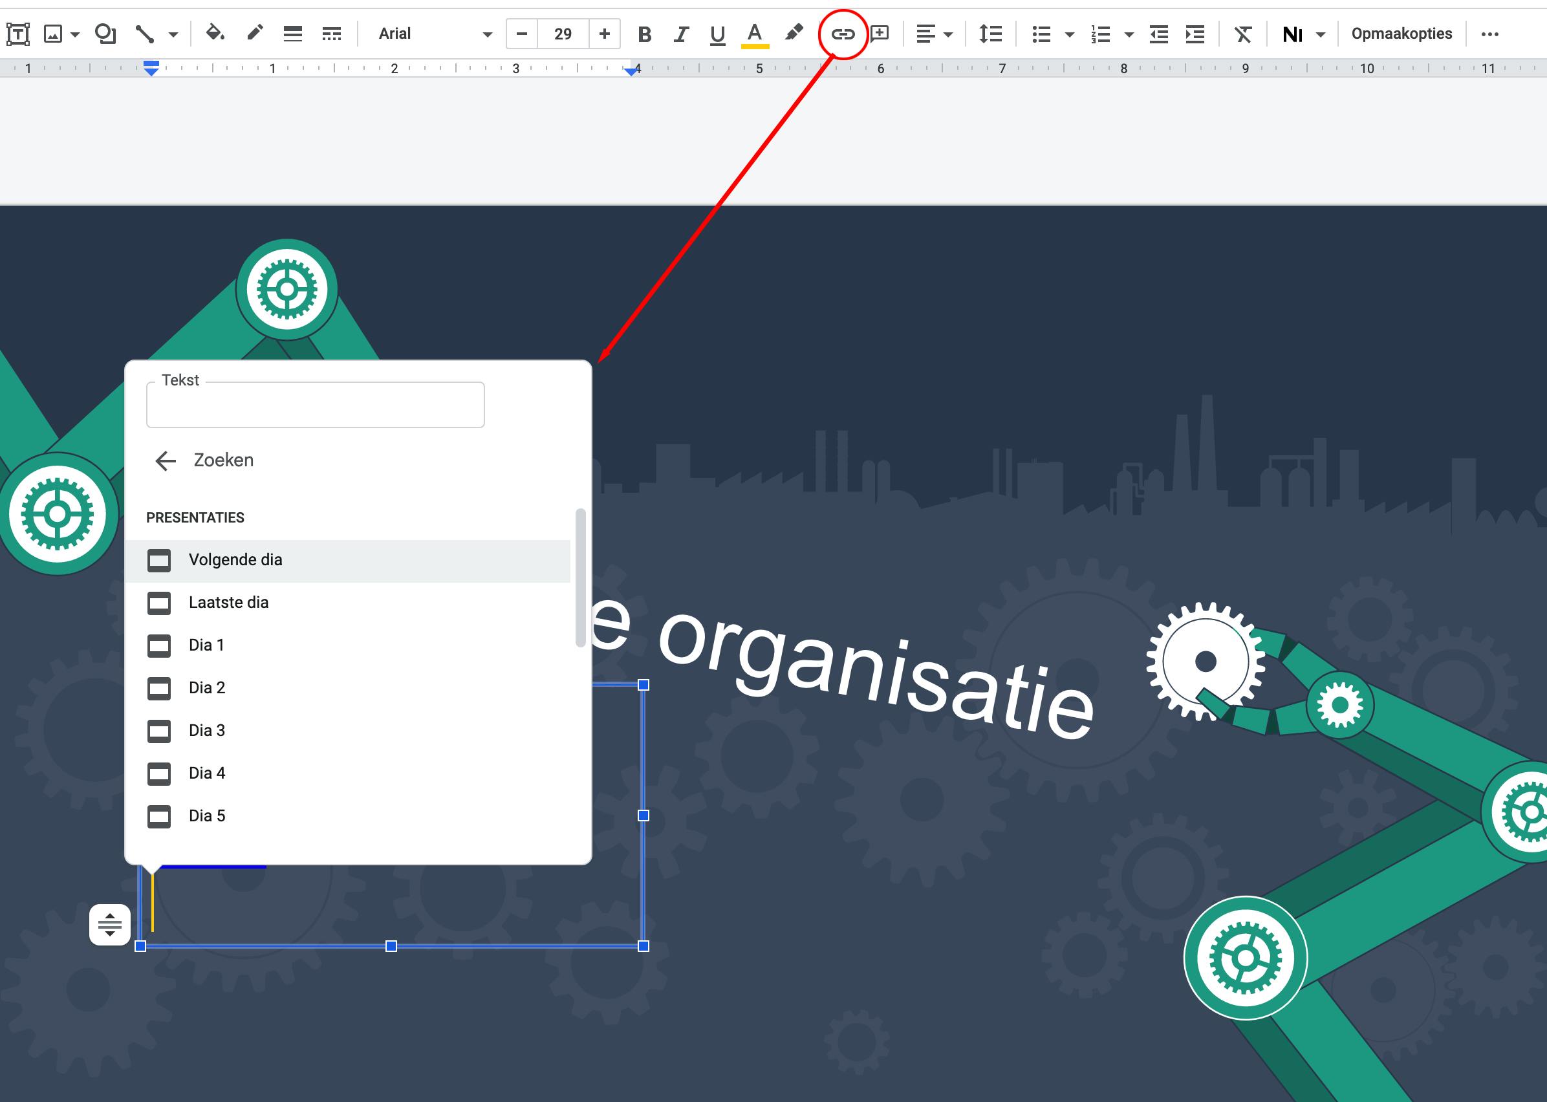1547x1102 pixels.
Task: Click the fill color paint bucket
Action: (215, 33)
